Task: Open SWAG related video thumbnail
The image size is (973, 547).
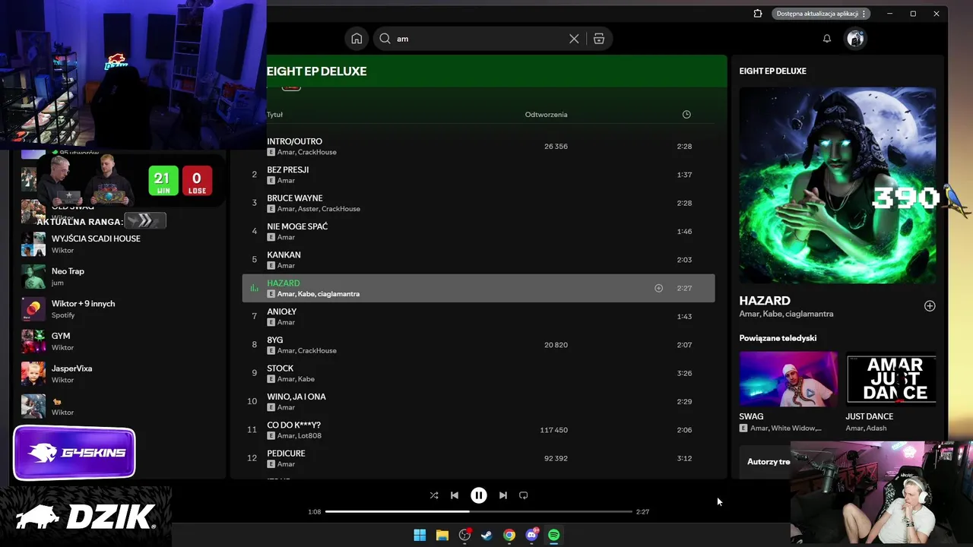Action: [788, 379]
